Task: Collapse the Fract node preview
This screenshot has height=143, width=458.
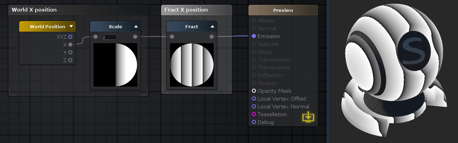Action: pos(212,26)
